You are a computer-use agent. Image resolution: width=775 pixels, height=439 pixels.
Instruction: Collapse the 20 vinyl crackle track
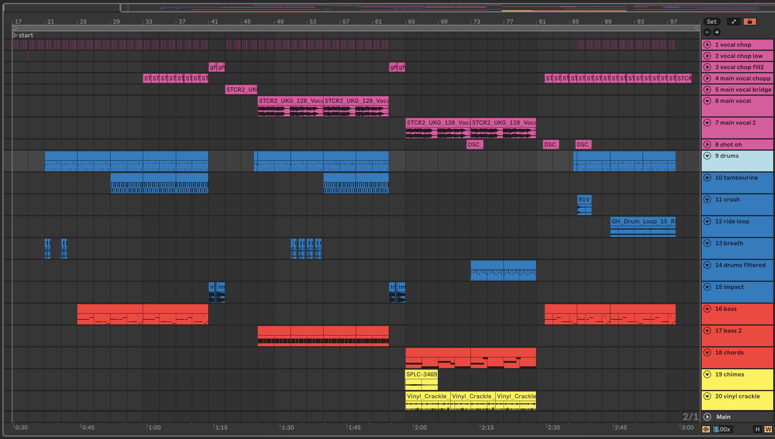(x=707, y=396)
